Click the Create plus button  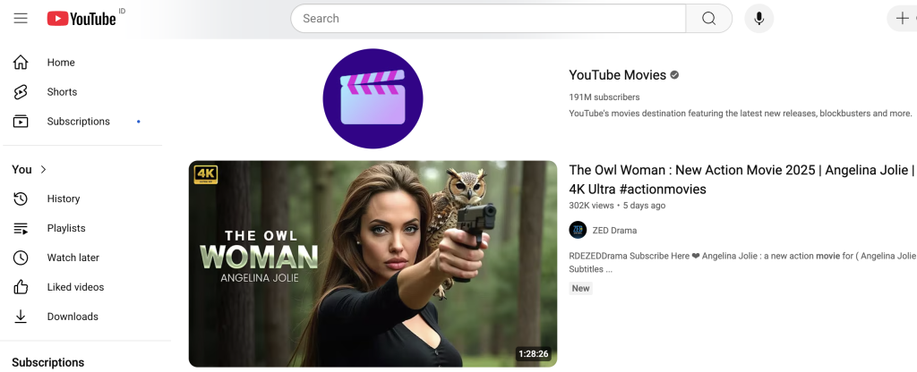click(902, 19)
